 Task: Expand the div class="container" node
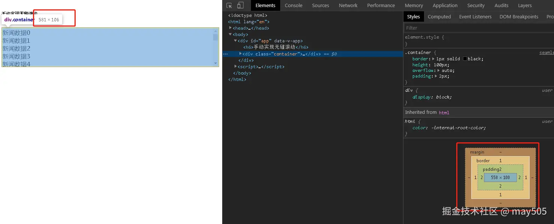click(x=240, y=54)
